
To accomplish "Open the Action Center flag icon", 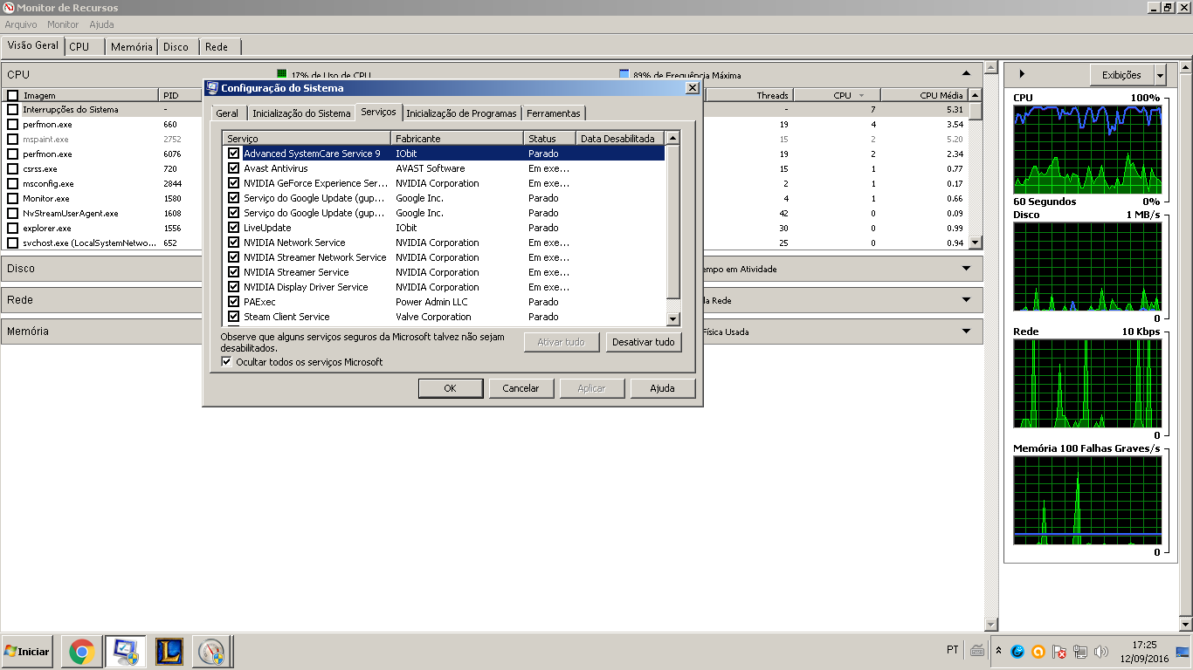I will [1059, 651].
